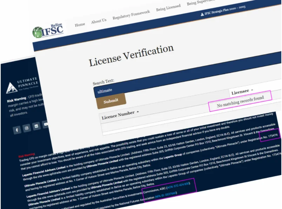
Task: Click the Search Text: label
Action: [x=103, y=82]
